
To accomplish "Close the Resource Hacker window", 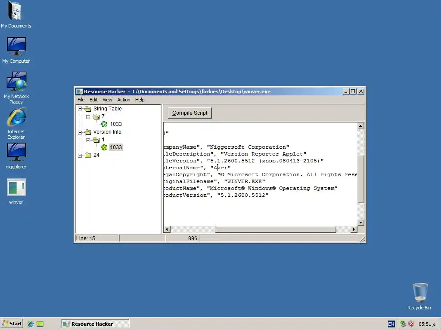I will pos(361,92).
